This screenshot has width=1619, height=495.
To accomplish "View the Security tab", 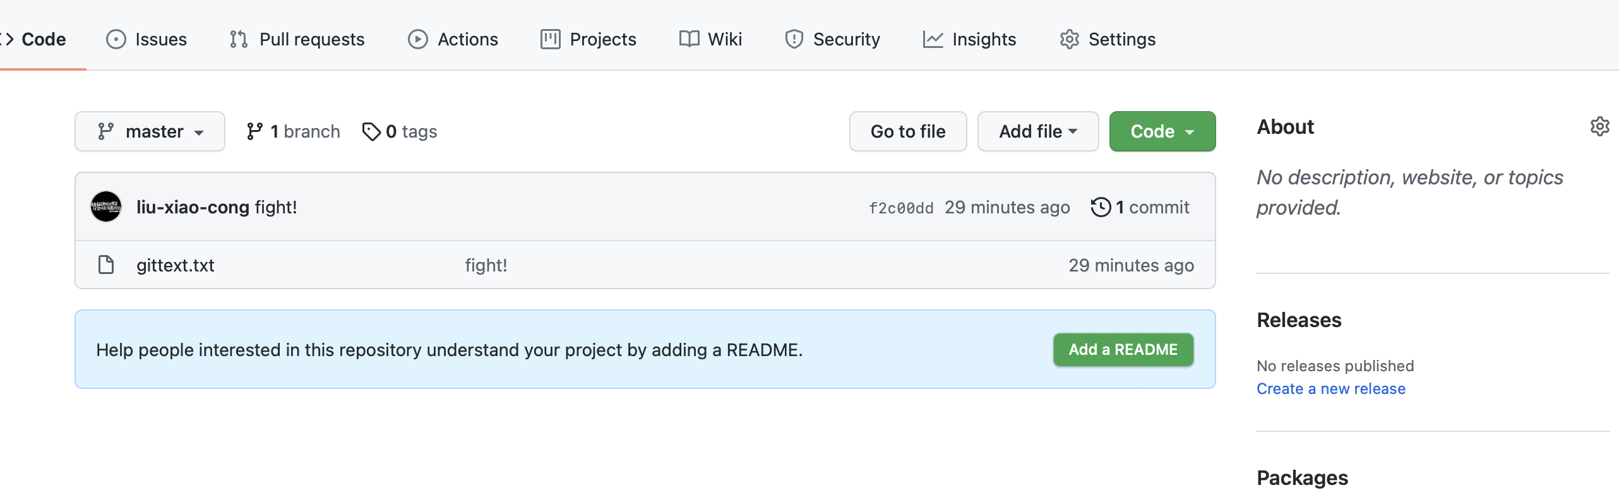I will tap(832, 39).
